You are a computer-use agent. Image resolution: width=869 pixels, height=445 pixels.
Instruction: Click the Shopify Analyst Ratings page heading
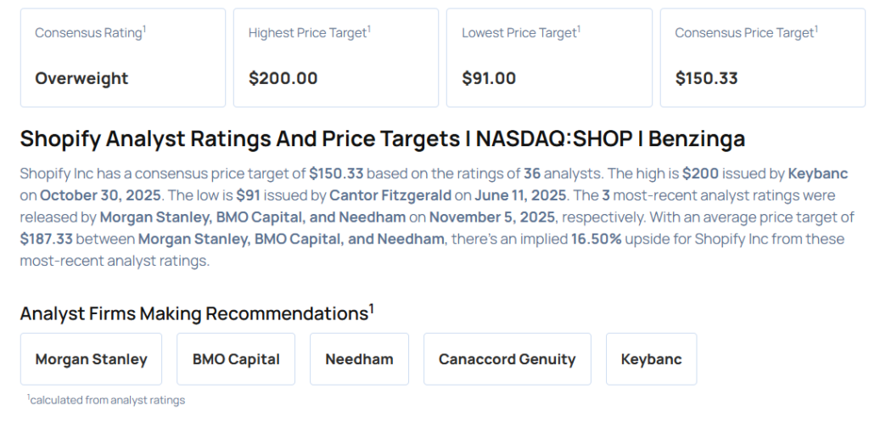[x=382, y=138]
